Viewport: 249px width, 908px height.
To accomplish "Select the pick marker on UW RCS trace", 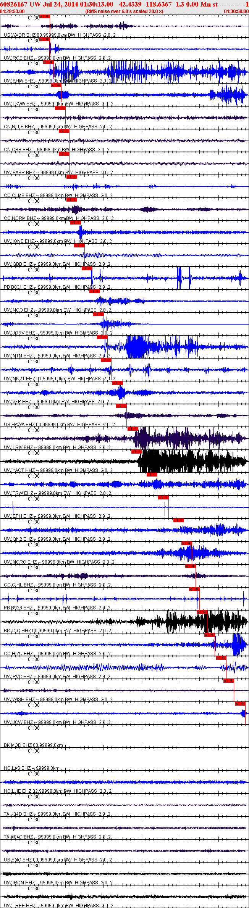I will coord(45,39).
